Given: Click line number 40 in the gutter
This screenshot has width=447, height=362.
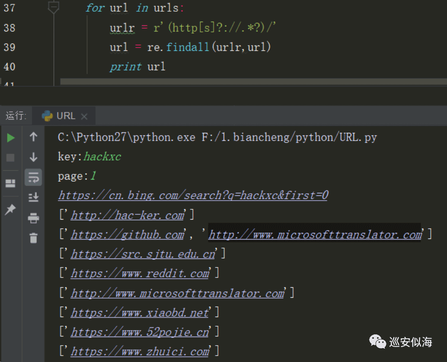Looking at the screenshot, I should click(10, 67).
